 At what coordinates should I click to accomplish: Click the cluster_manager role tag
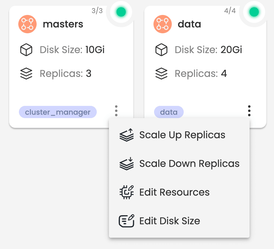58,112
